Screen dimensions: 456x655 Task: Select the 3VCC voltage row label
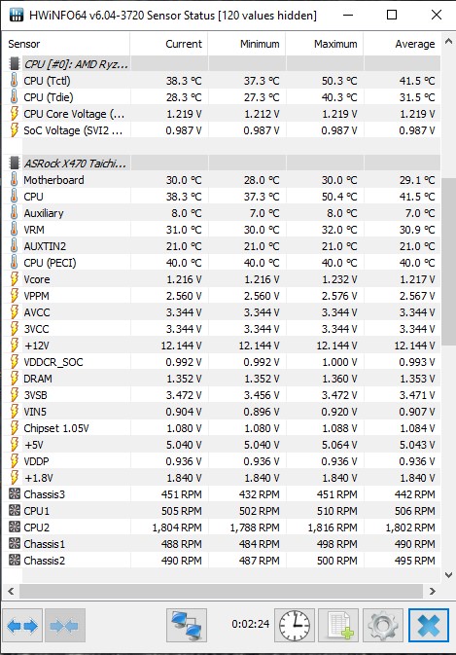[36, 329]
